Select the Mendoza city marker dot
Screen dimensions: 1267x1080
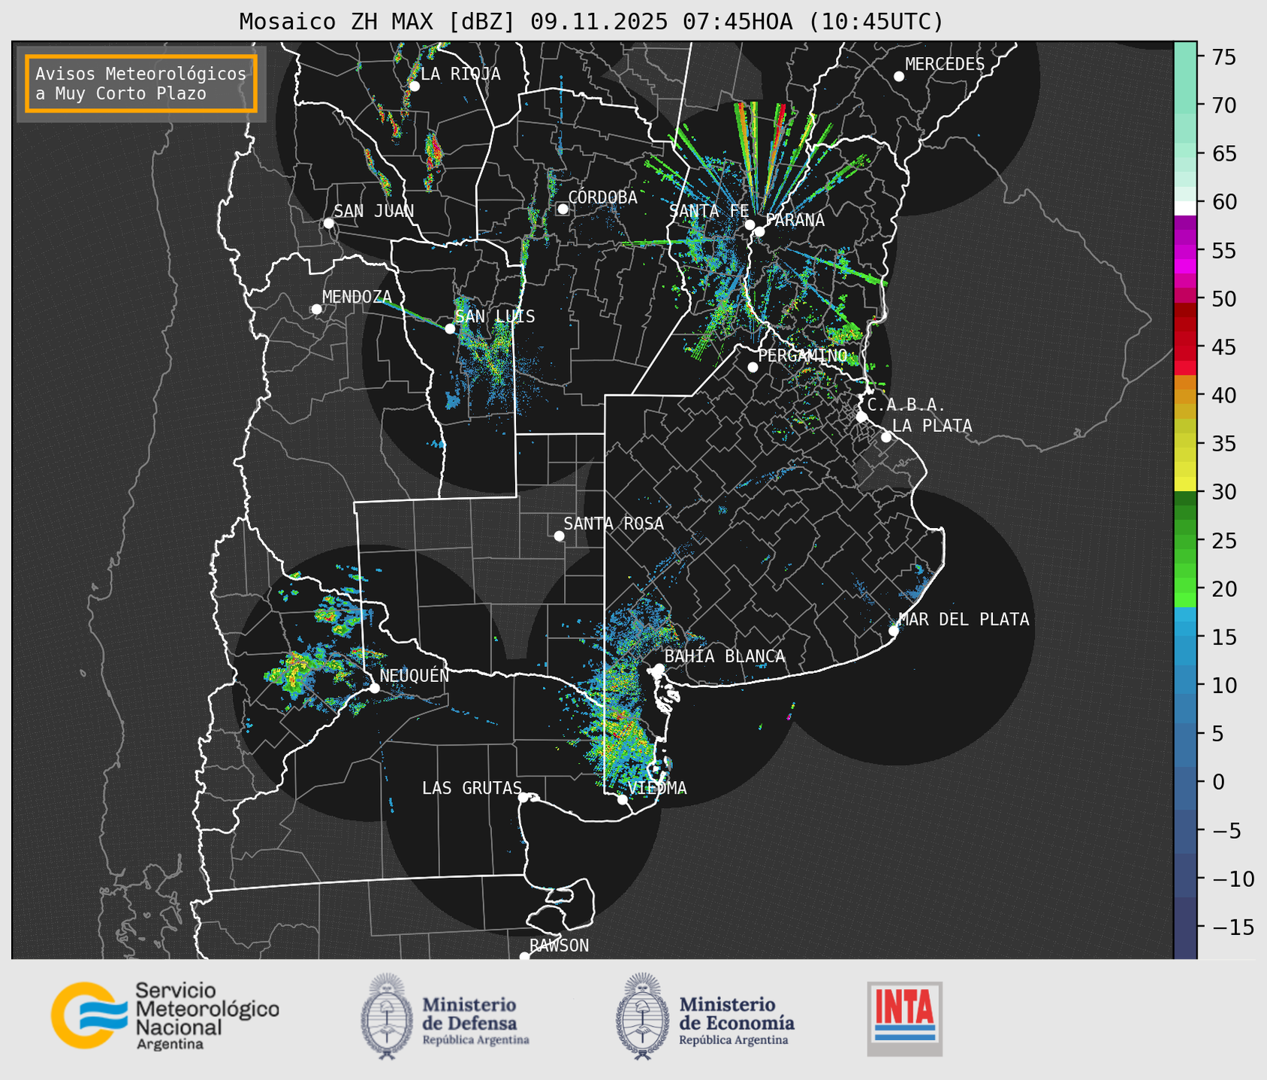pos(316,309)
